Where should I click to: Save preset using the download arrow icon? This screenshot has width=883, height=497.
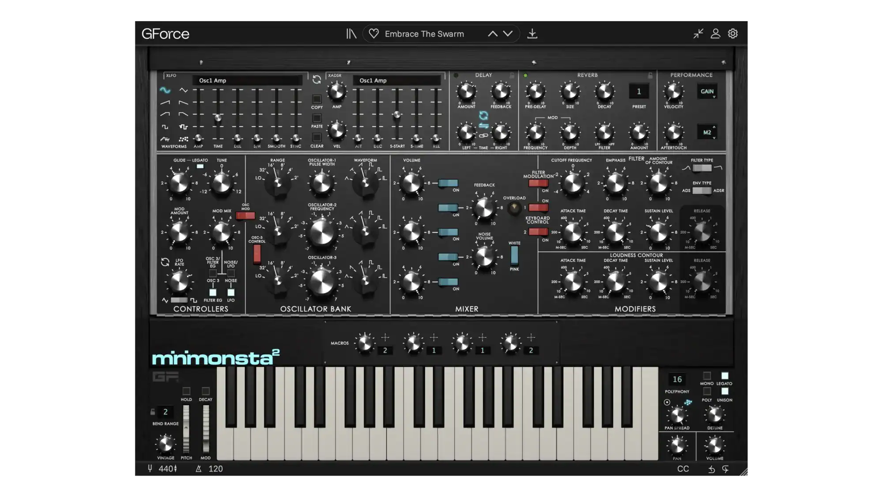(x=532, y=34)
